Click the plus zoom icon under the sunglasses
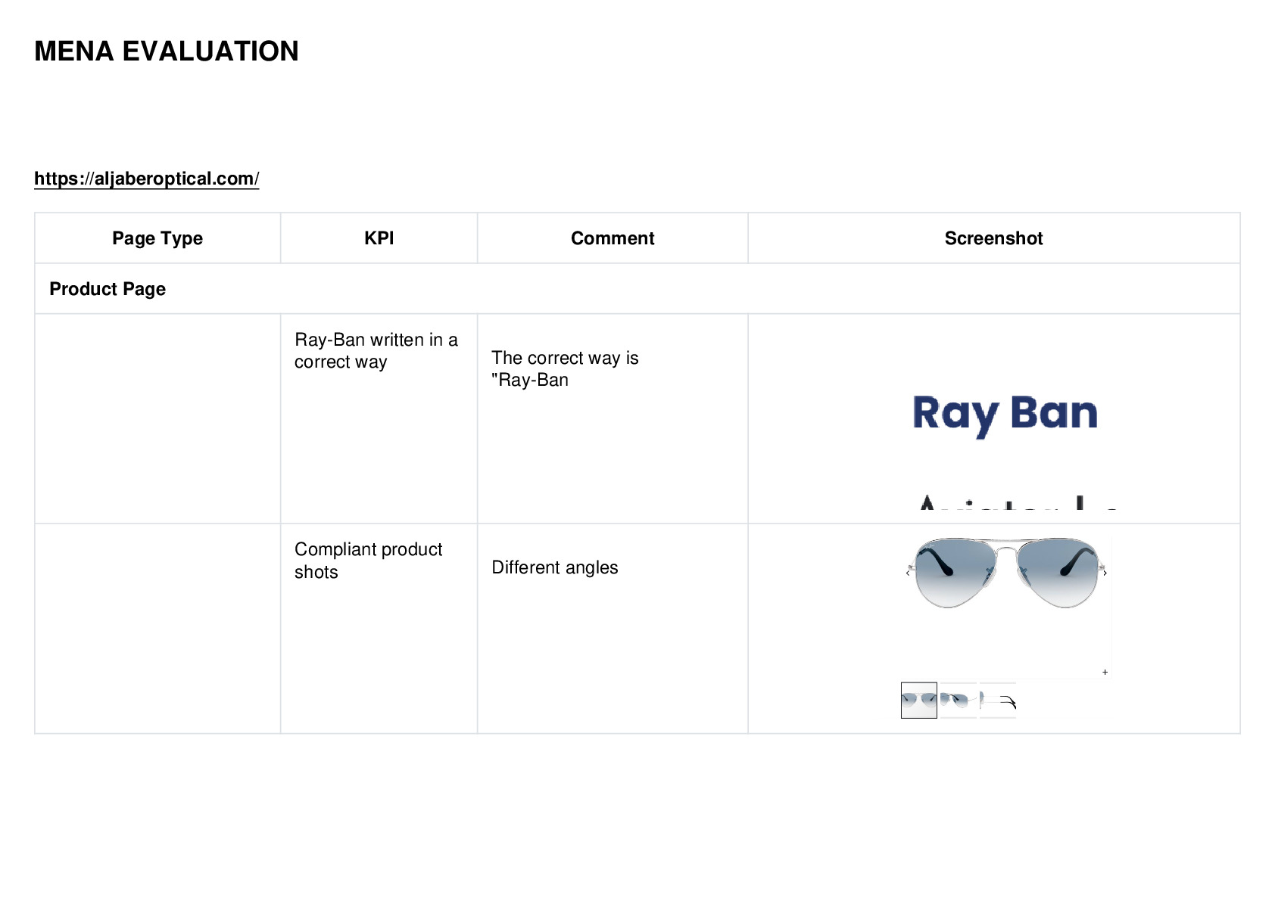Screen dimensions: 1275x901 (1105, 672)
